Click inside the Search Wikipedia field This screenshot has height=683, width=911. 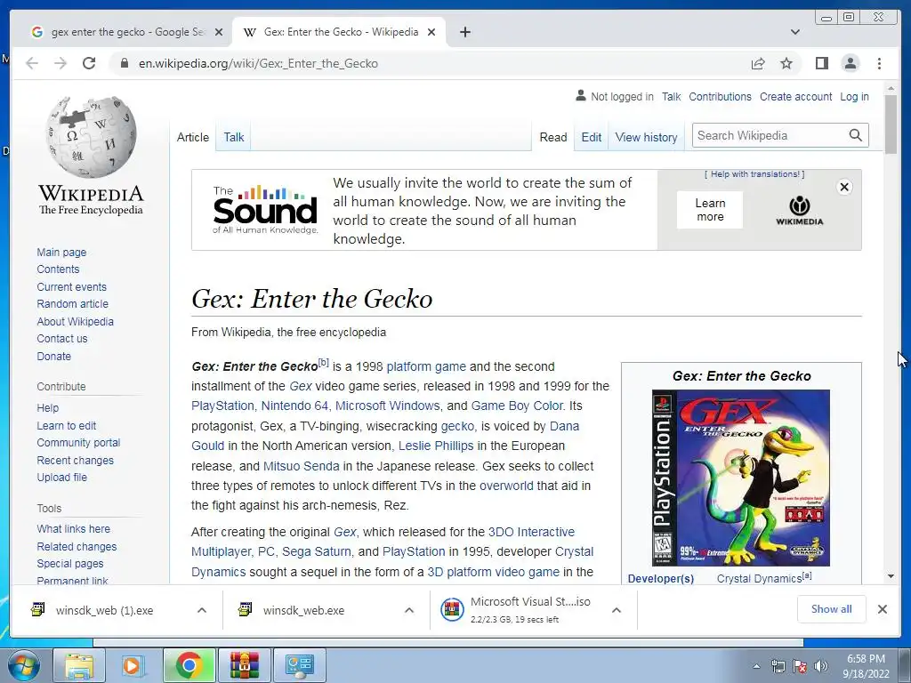[x=770, y=135]
